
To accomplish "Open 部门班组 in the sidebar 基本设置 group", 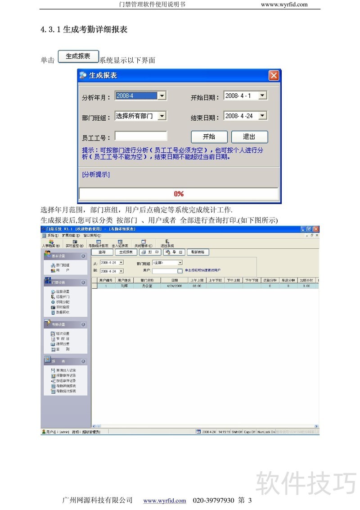I will pyautogui.click(x=60, y=265).
